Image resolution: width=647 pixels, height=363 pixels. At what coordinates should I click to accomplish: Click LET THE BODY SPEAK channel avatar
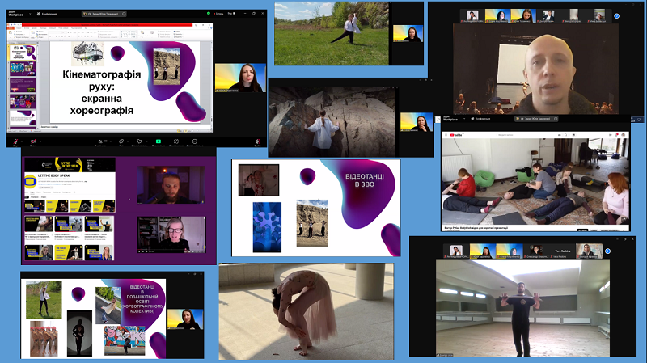[x=31, y=181]
